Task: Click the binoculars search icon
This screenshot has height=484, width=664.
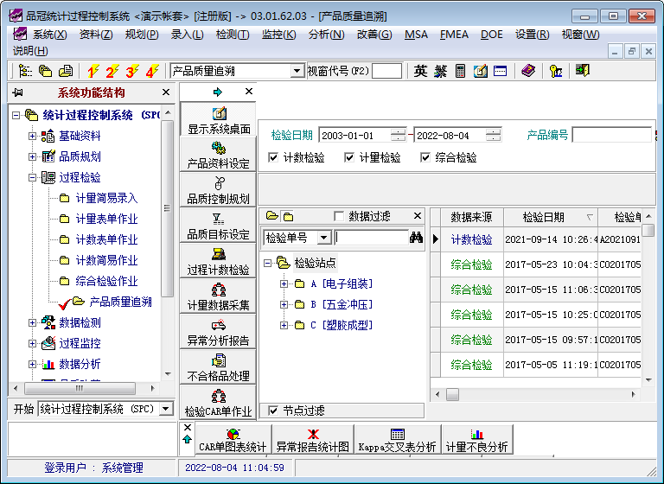Action: click(x=416, y=237)
